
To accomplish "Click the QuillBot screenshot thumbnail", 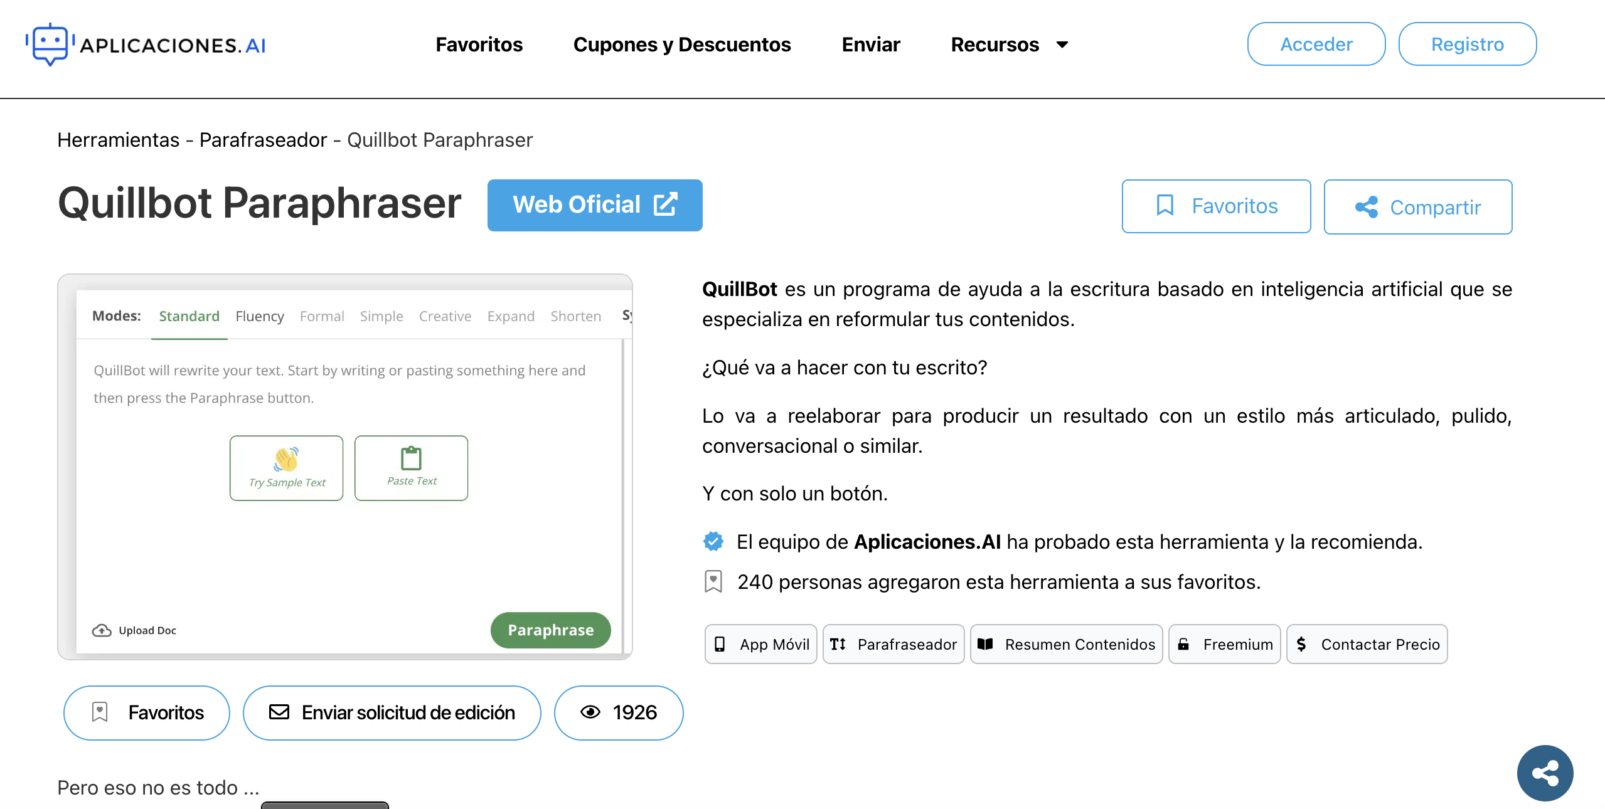I will click(x=344, y=467).
